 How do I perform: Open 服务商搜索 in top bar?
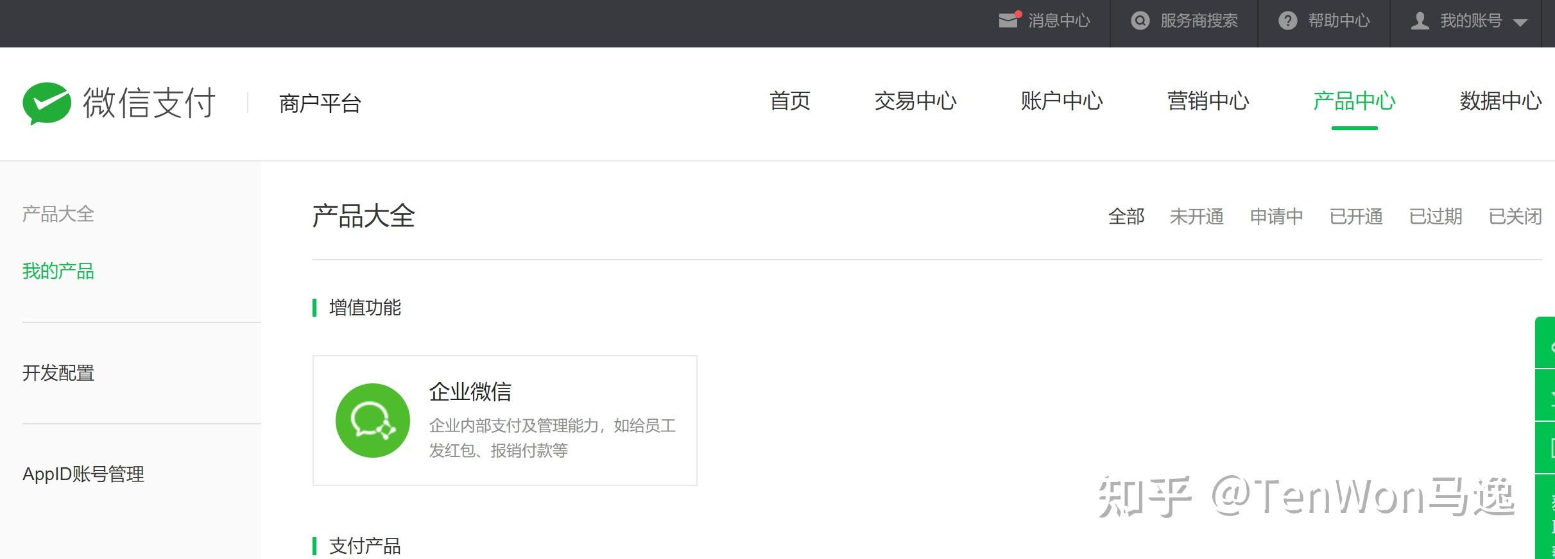click(x=1199, y=21)
